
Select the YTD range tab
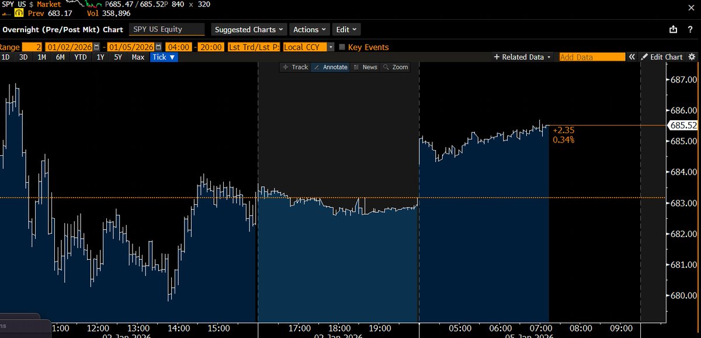point(81,57)
